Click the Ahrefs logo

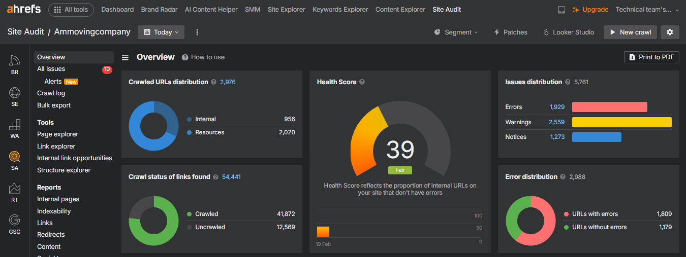point(24,9)
